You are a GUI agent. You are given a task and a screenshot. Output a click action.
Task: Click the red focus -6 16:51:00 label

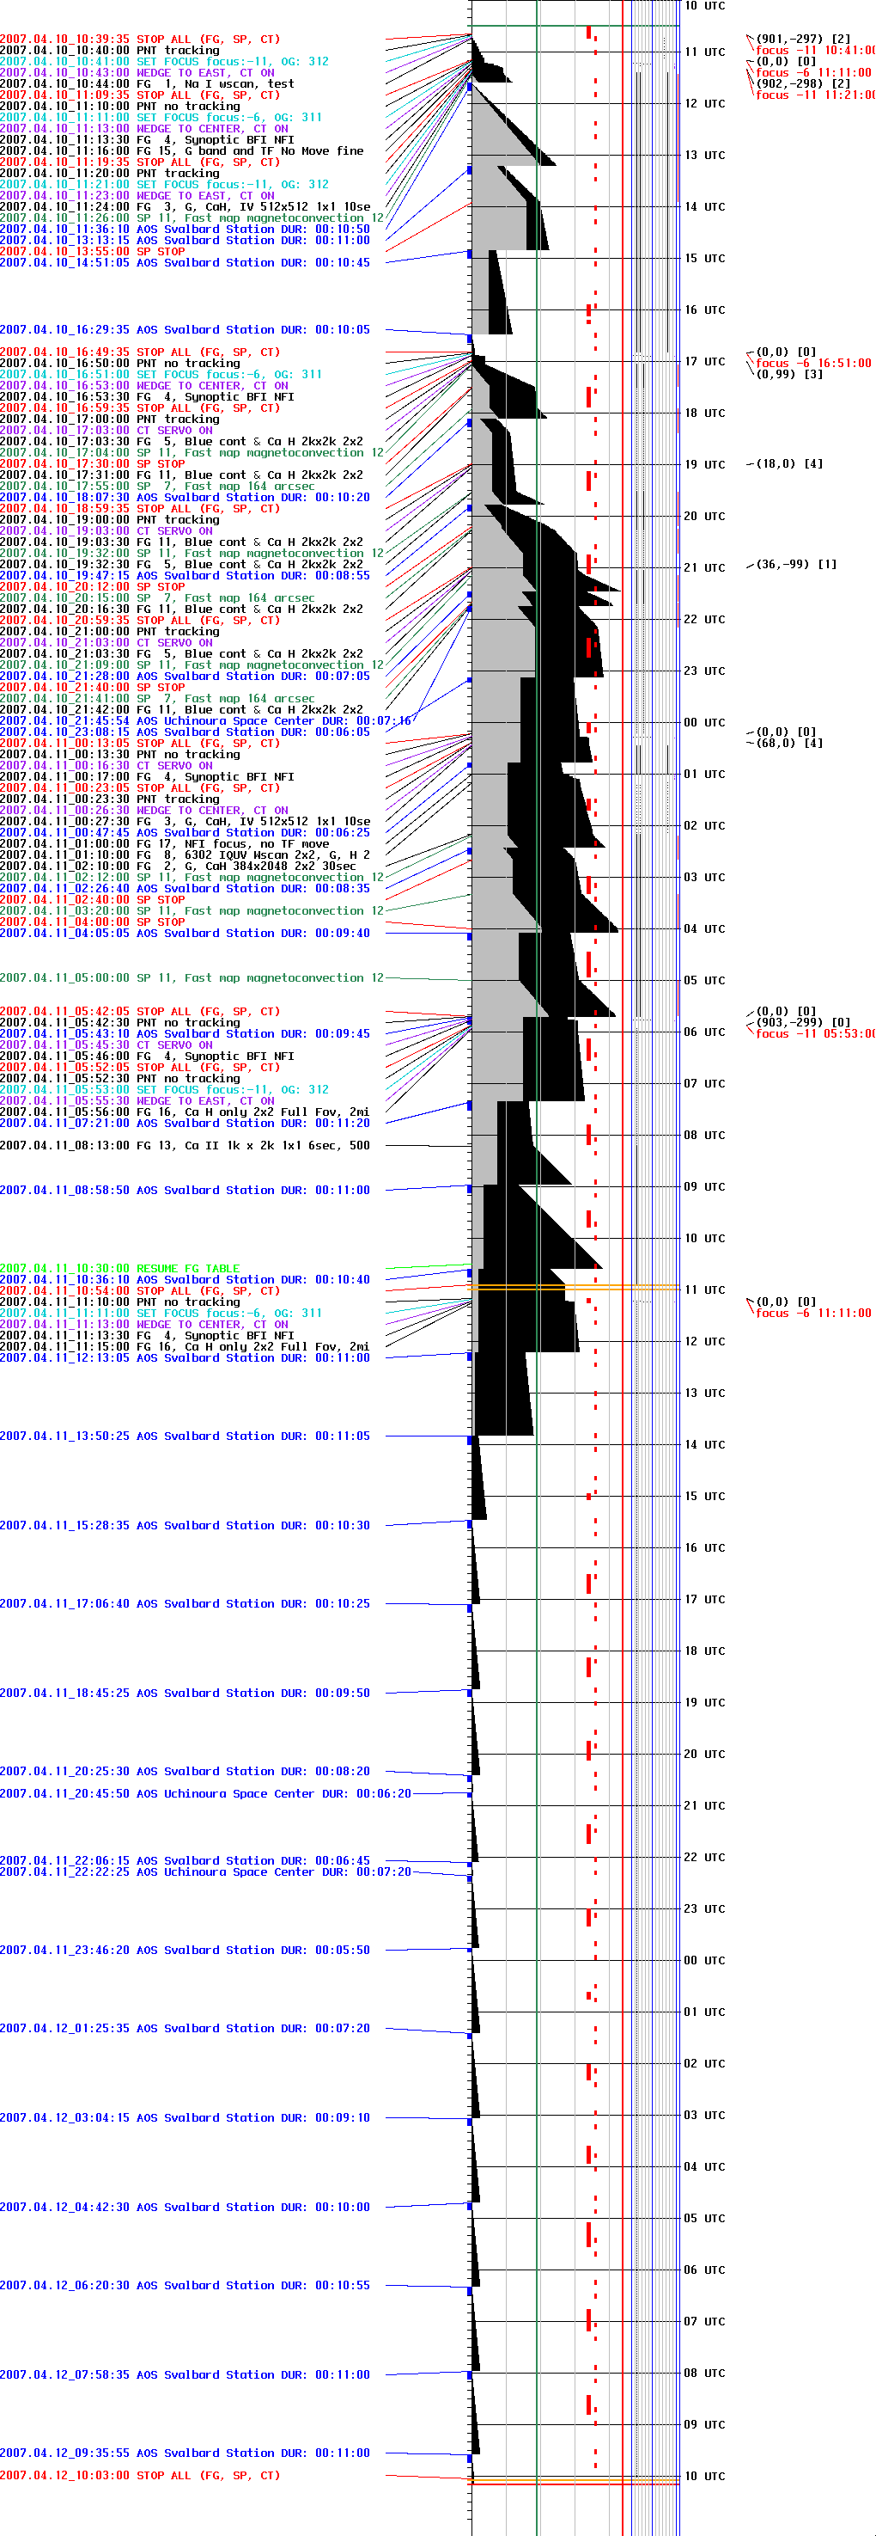pyautogui.click(x=812, y=364)
